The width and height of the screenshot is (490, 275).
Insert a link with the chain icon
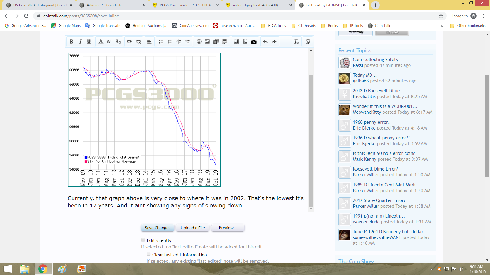(129, 42)
